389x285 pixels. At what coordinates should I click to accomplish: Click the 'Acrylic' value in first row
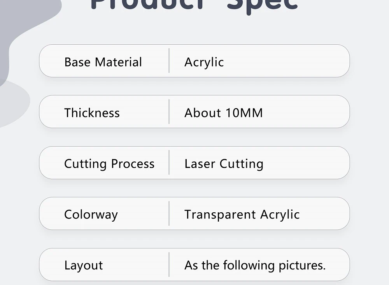[x=204, y=62]
